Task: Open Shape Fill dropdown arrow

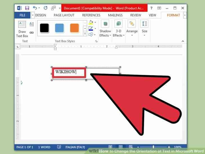Action: pyautogui.click(x=95, y=22)
